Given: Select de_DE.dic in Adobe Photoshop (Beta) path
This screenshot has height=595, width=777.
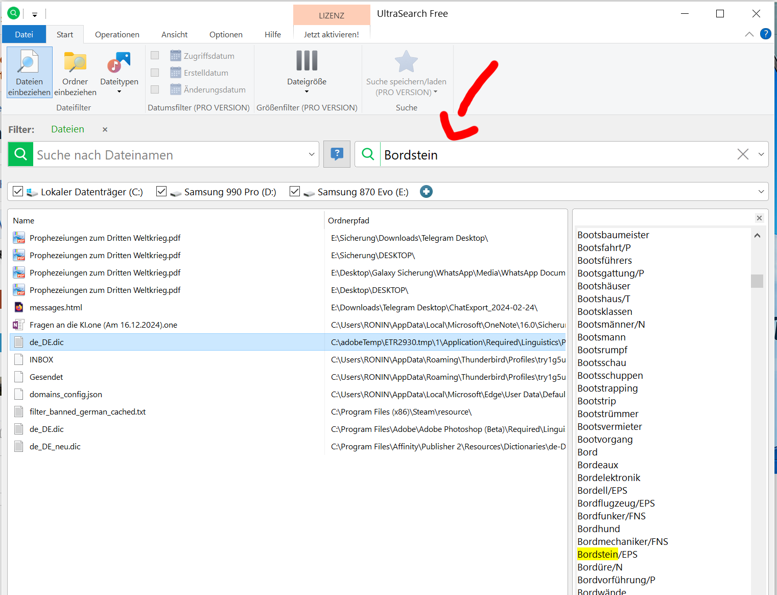Looking at the screenshot, I should pyautogui.click(x=288, y=429).
